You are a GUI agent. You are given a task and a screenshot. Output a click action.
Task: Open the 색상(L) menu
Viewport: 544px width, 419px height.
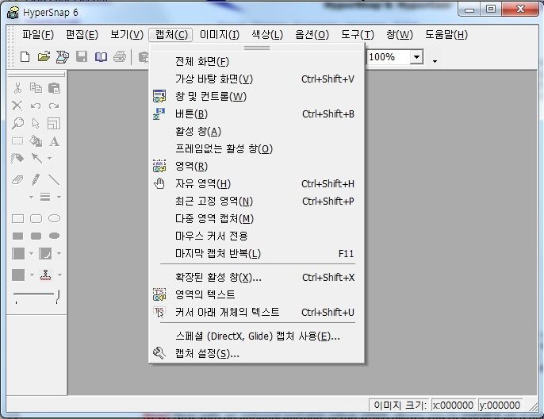[267, 35]
